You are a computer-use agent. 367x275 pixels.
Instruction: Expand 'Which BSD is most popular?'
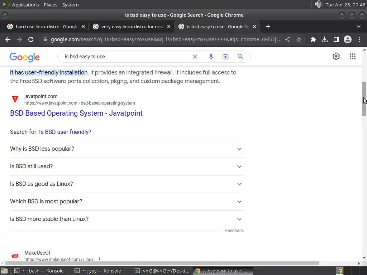point(127,202)
